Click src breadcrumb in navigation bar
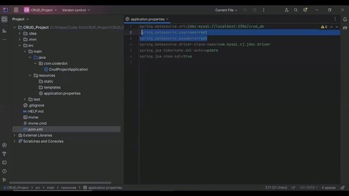This screenshot has width=349, height=196. 38,188
